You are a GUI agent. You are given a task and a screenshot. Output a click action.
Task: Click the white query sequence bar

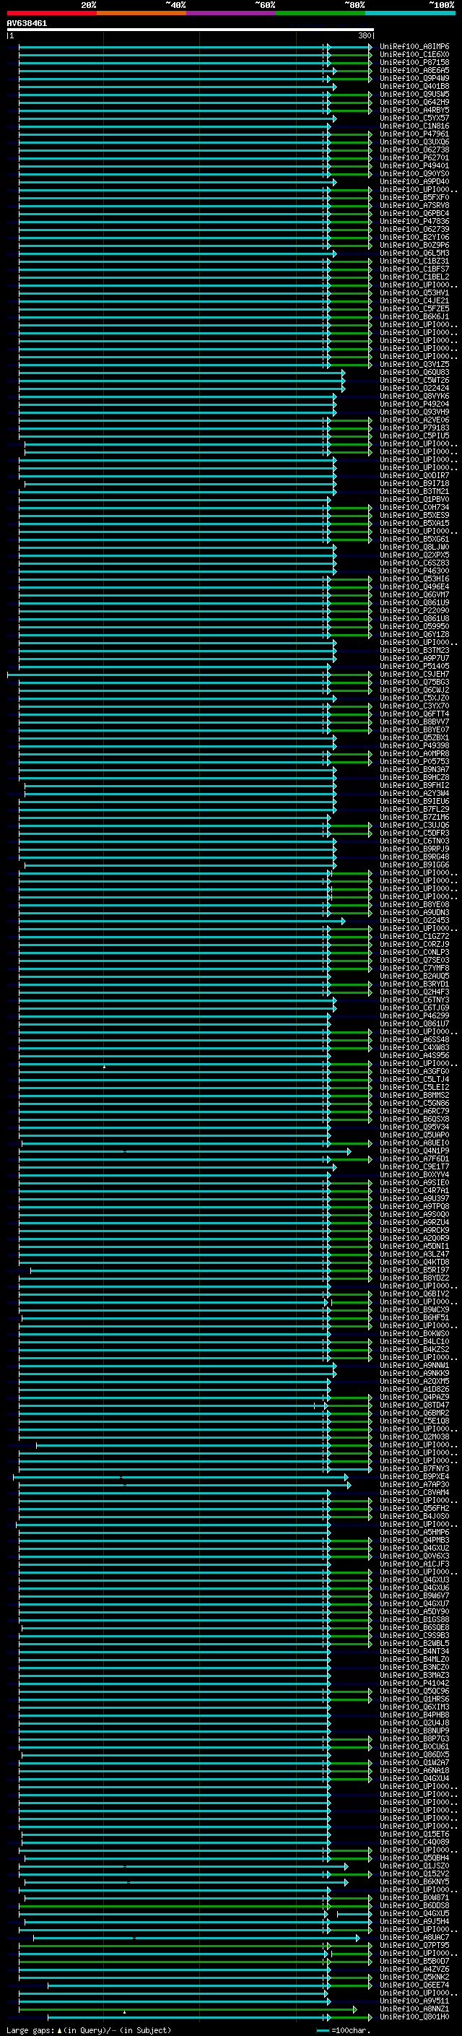point(191,30)
